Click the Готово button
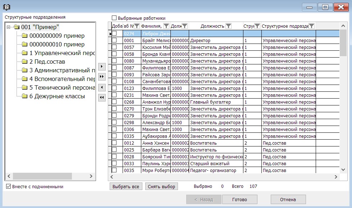Screen dimensions: 352x208 (239, 199)
